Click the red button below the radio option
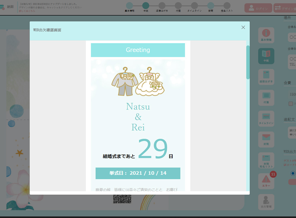This screenshot has width=296, height=218. click(292, 182)
